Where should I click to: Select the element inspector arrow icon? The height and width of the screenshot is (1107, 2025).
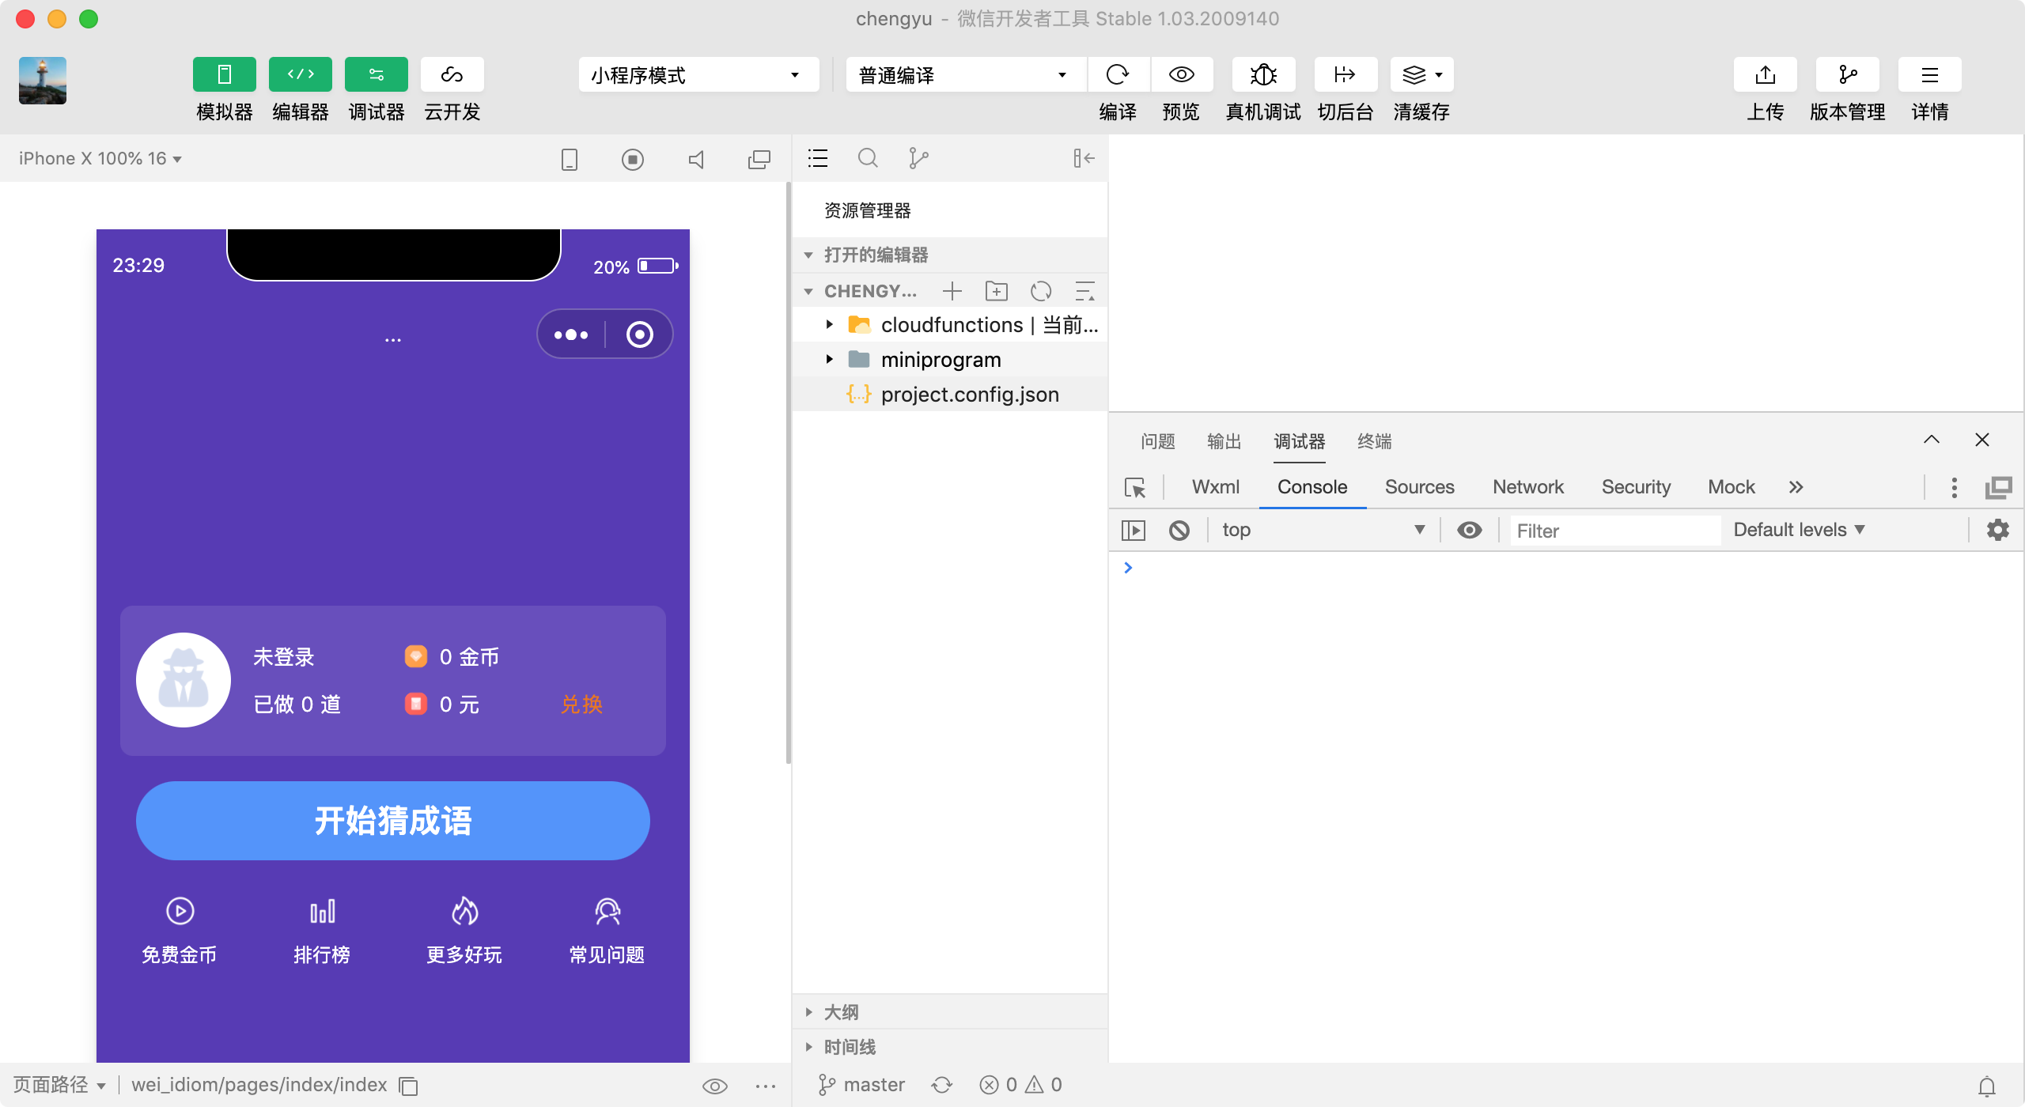pos(1135,488)
